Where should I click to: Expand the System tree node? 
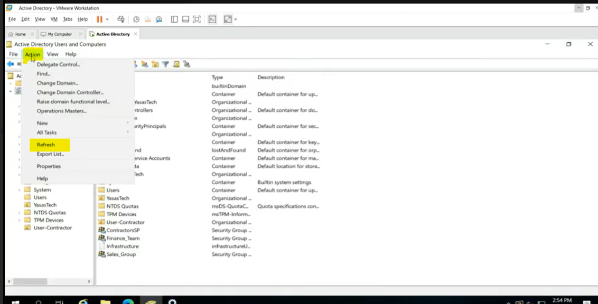click(20, 190)
